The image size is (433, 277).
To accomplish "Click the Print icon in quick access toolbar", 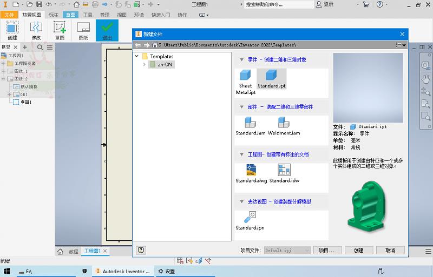I will [95, 4].
